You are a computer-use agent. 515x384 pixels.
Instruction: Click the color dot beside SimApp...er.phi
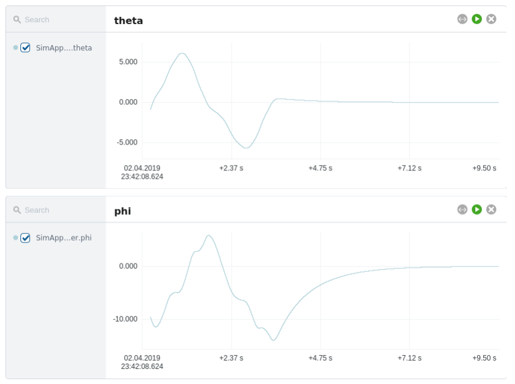click(x=16, y=238)
